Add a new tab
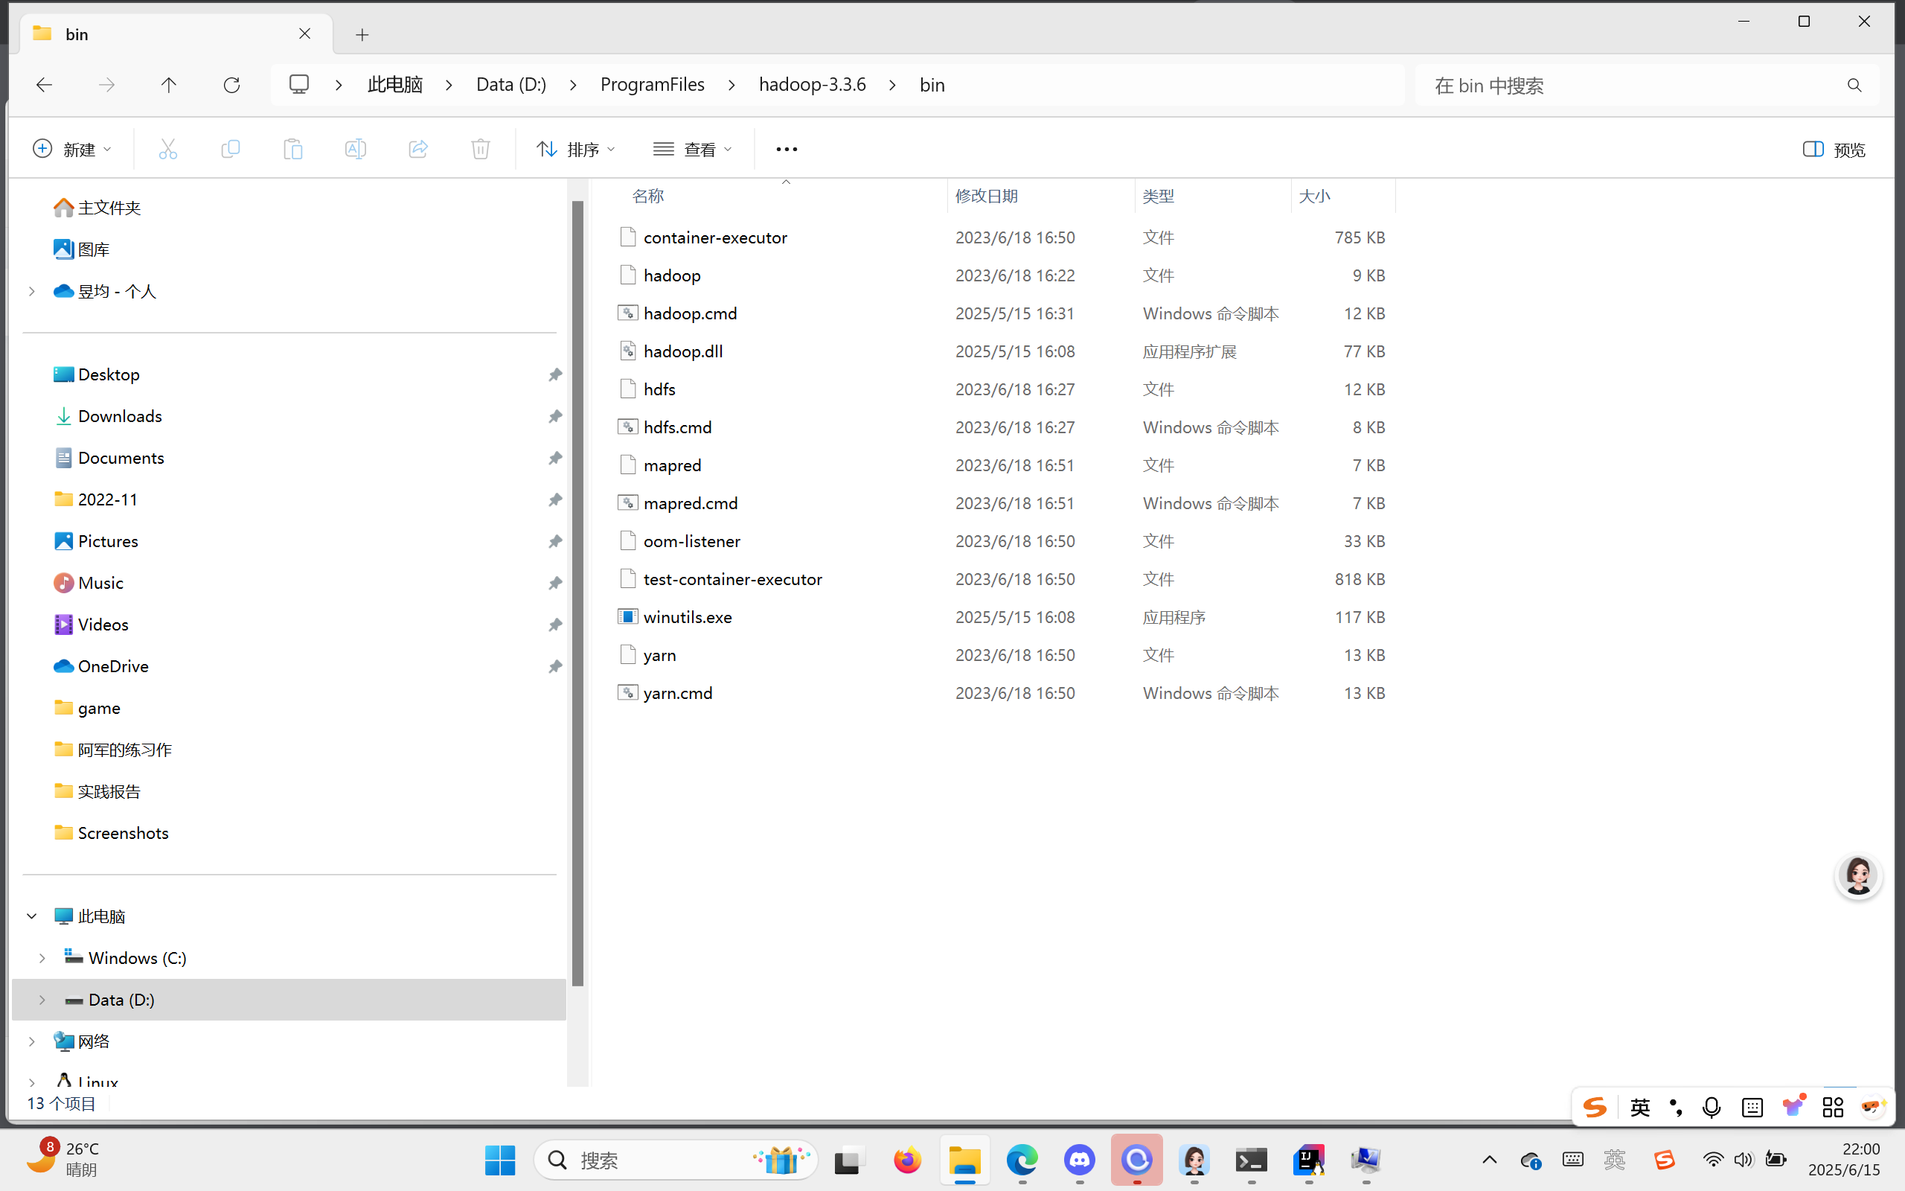This screenshot has height=1191, width=1905. pyautogui.click(x=362, y=35)
